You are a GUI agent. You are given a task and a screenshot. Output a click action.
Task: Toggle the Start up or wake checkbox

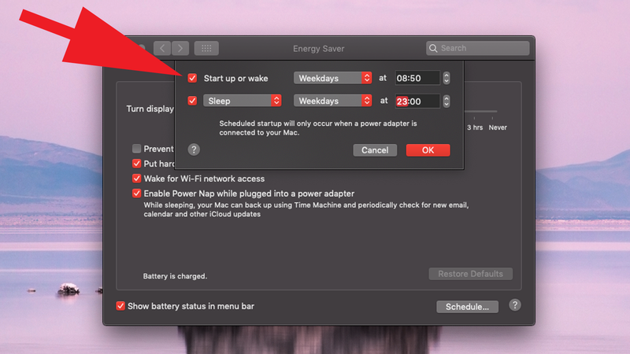point(192,78)
